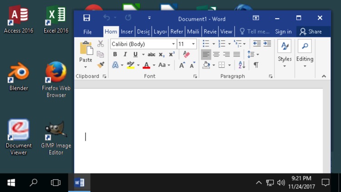Open the Editing menu button
The image size is (341, 192).
[x=305, y=54]
